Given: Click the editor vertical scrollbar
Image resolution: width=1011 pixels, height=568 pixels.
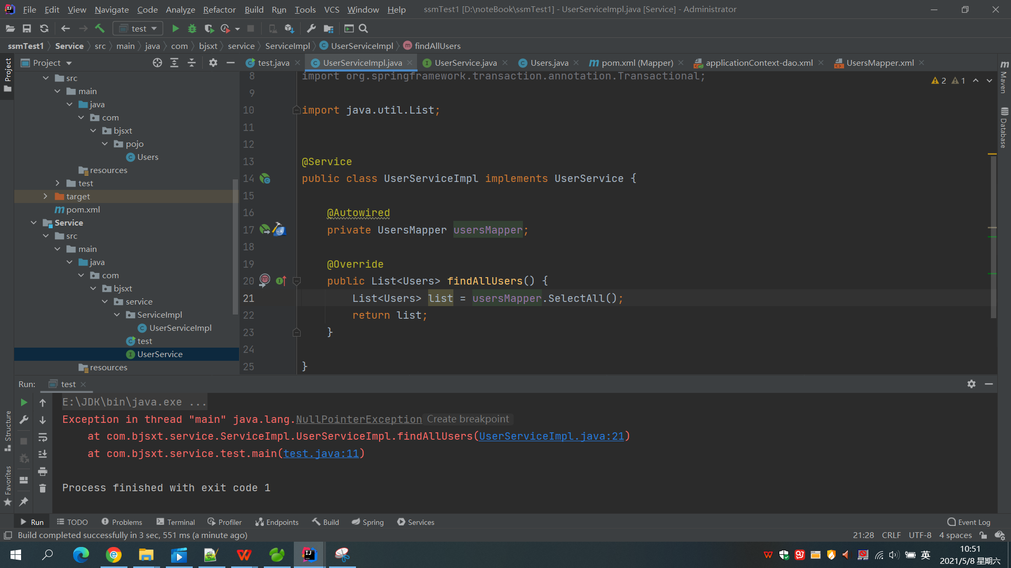Looking at the screenshot, I should 993,237.
